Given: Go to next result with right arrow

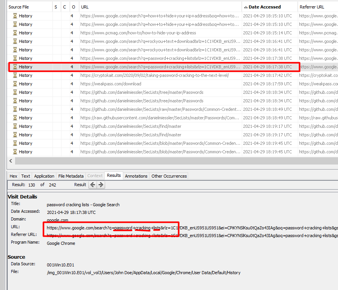Looking at the screenshot, I should tap(101, 185).
